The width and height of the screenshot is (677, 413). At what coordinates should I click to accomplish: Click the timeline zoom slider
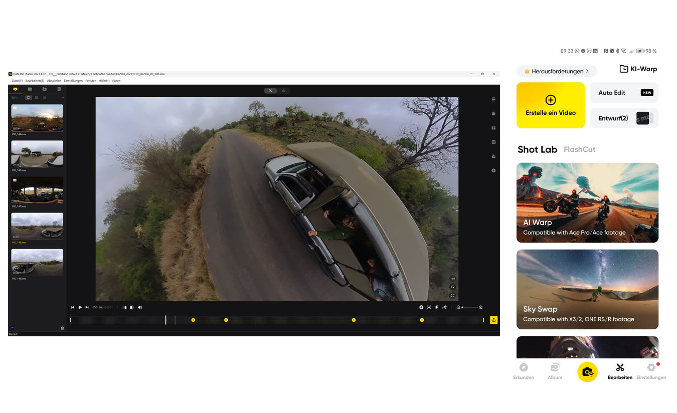[x=470, y=307]
